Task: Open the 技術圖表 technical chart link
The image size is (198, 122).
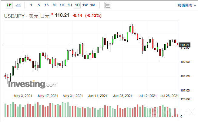Action: (185, 5)
